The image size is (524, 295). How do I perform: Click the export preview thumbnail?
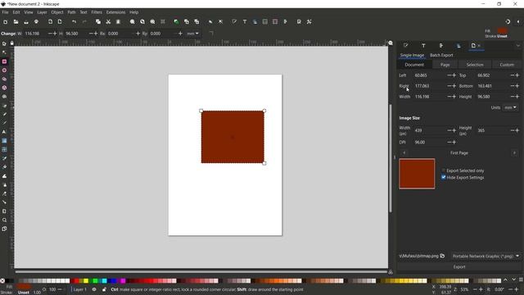[417, 174]
